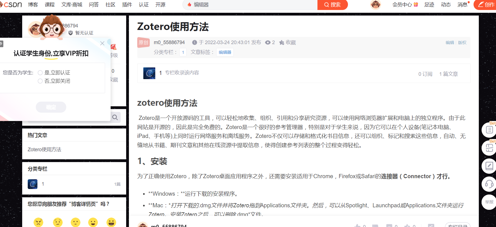Viewport: 496px width, 227px height.
Task: Click the column thumbnail in 分类专栏
Action: (x=33, y=184)
